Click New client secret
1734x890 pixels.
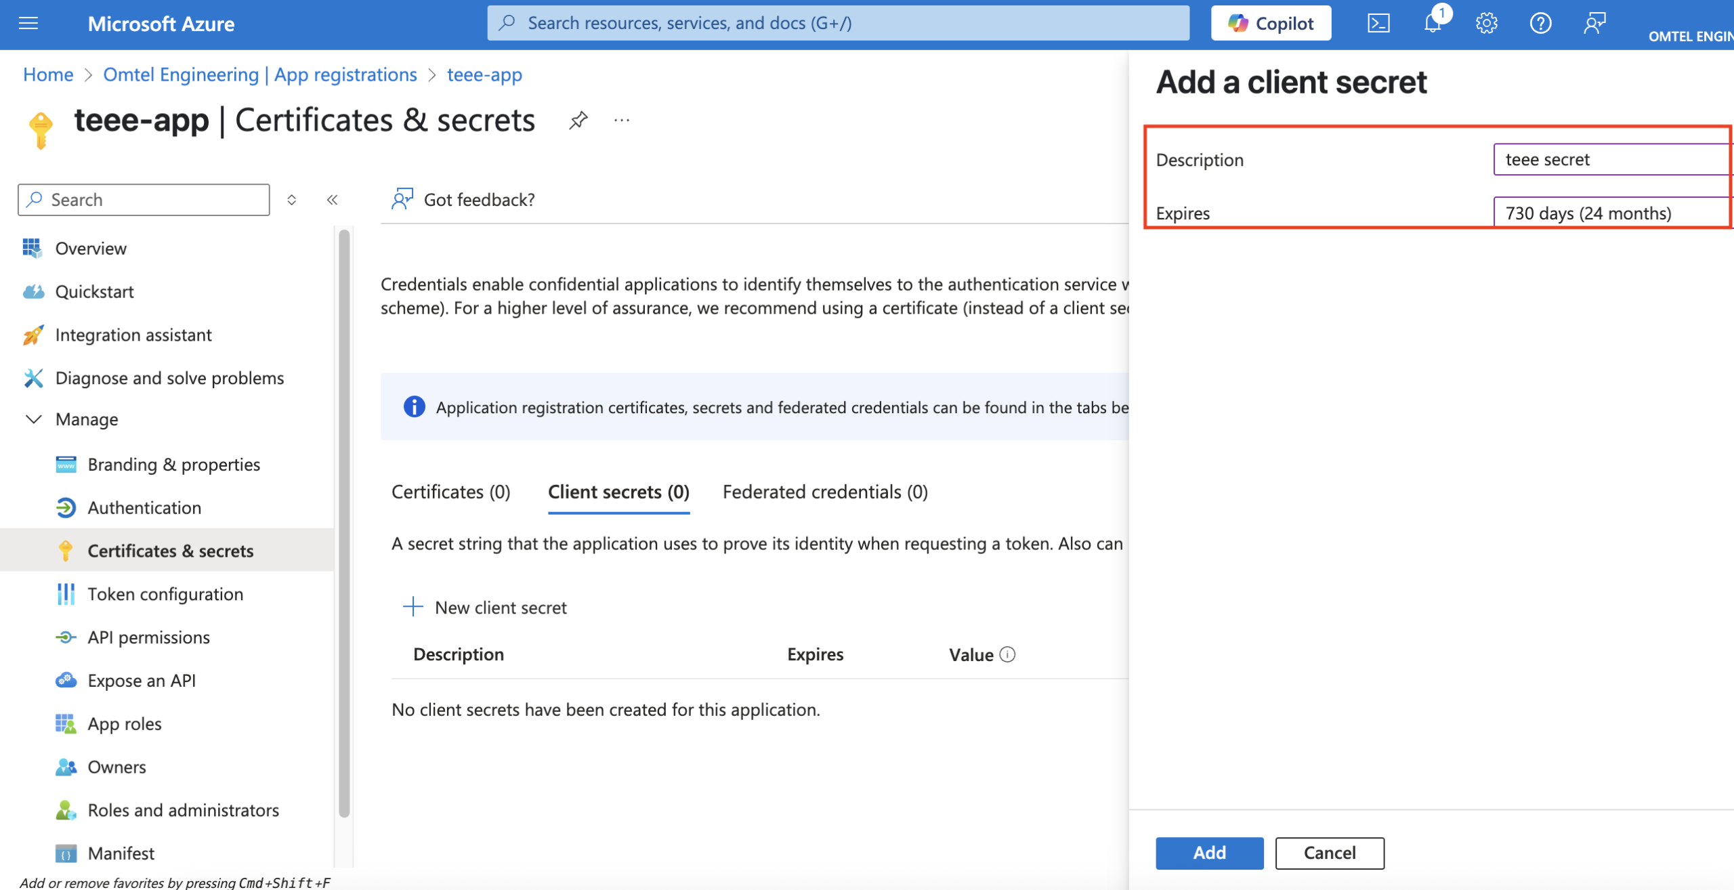click(x=485, y=607)
